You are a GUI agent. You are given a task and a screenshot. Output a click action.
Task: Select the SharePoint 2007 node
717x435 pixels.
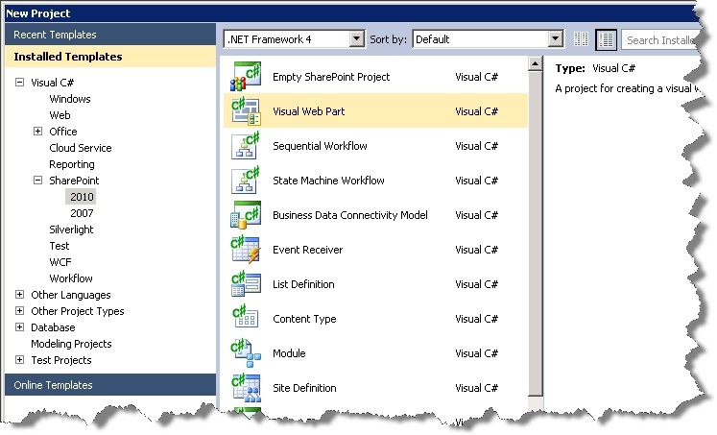coord(82,213)
